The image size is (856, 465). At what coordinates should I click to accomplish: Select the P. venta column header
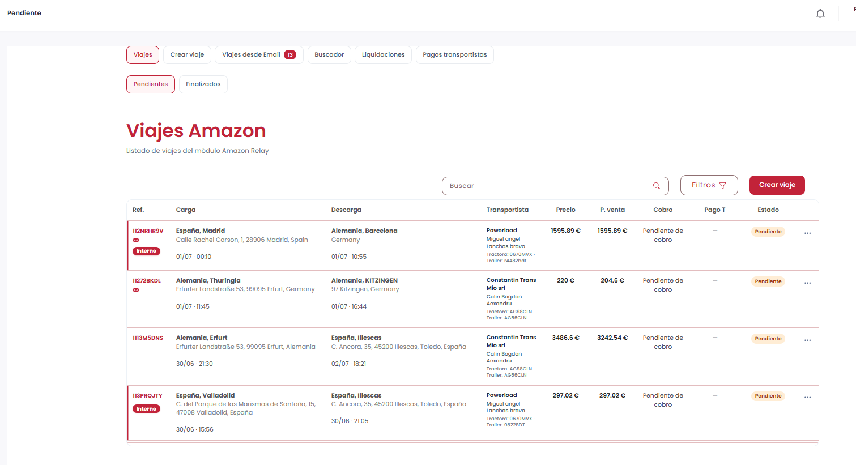coord(612,210)
